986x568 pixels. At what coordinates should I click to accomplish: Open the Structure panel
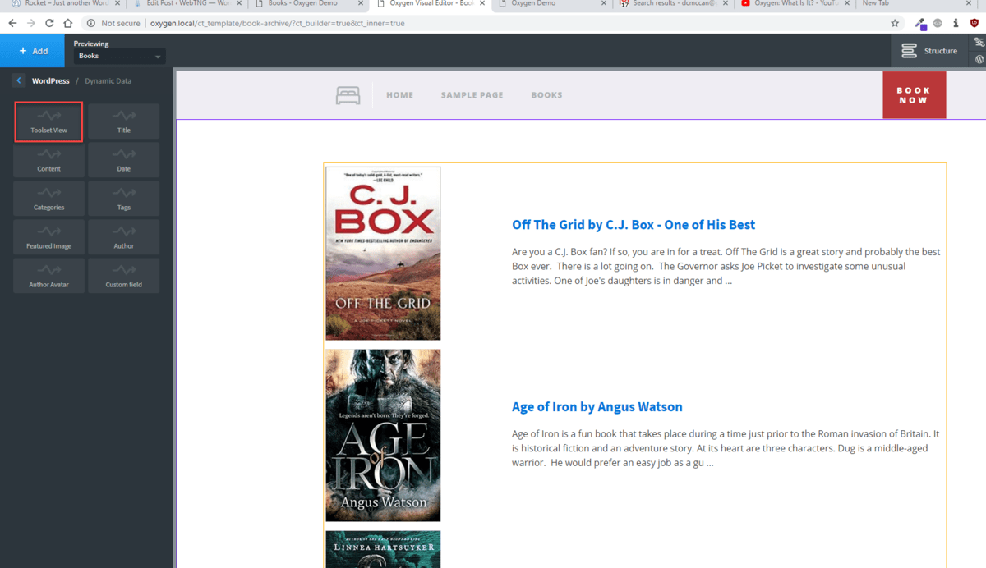pyautogui.click(x=929, y=51)
